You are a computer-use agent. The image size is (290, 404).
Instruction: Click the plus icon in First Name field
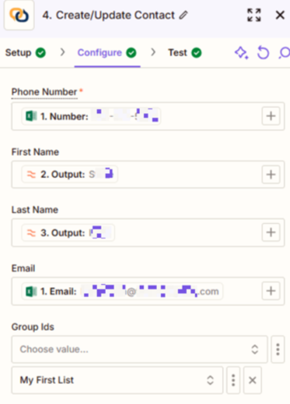click(271, 175)
